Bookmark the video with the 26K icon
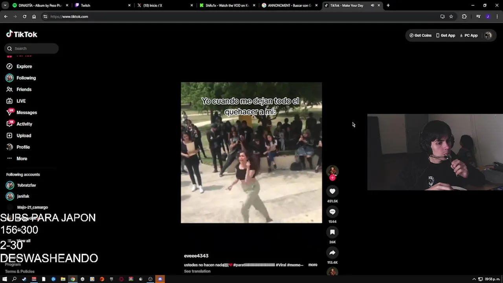 coord(332,232)
